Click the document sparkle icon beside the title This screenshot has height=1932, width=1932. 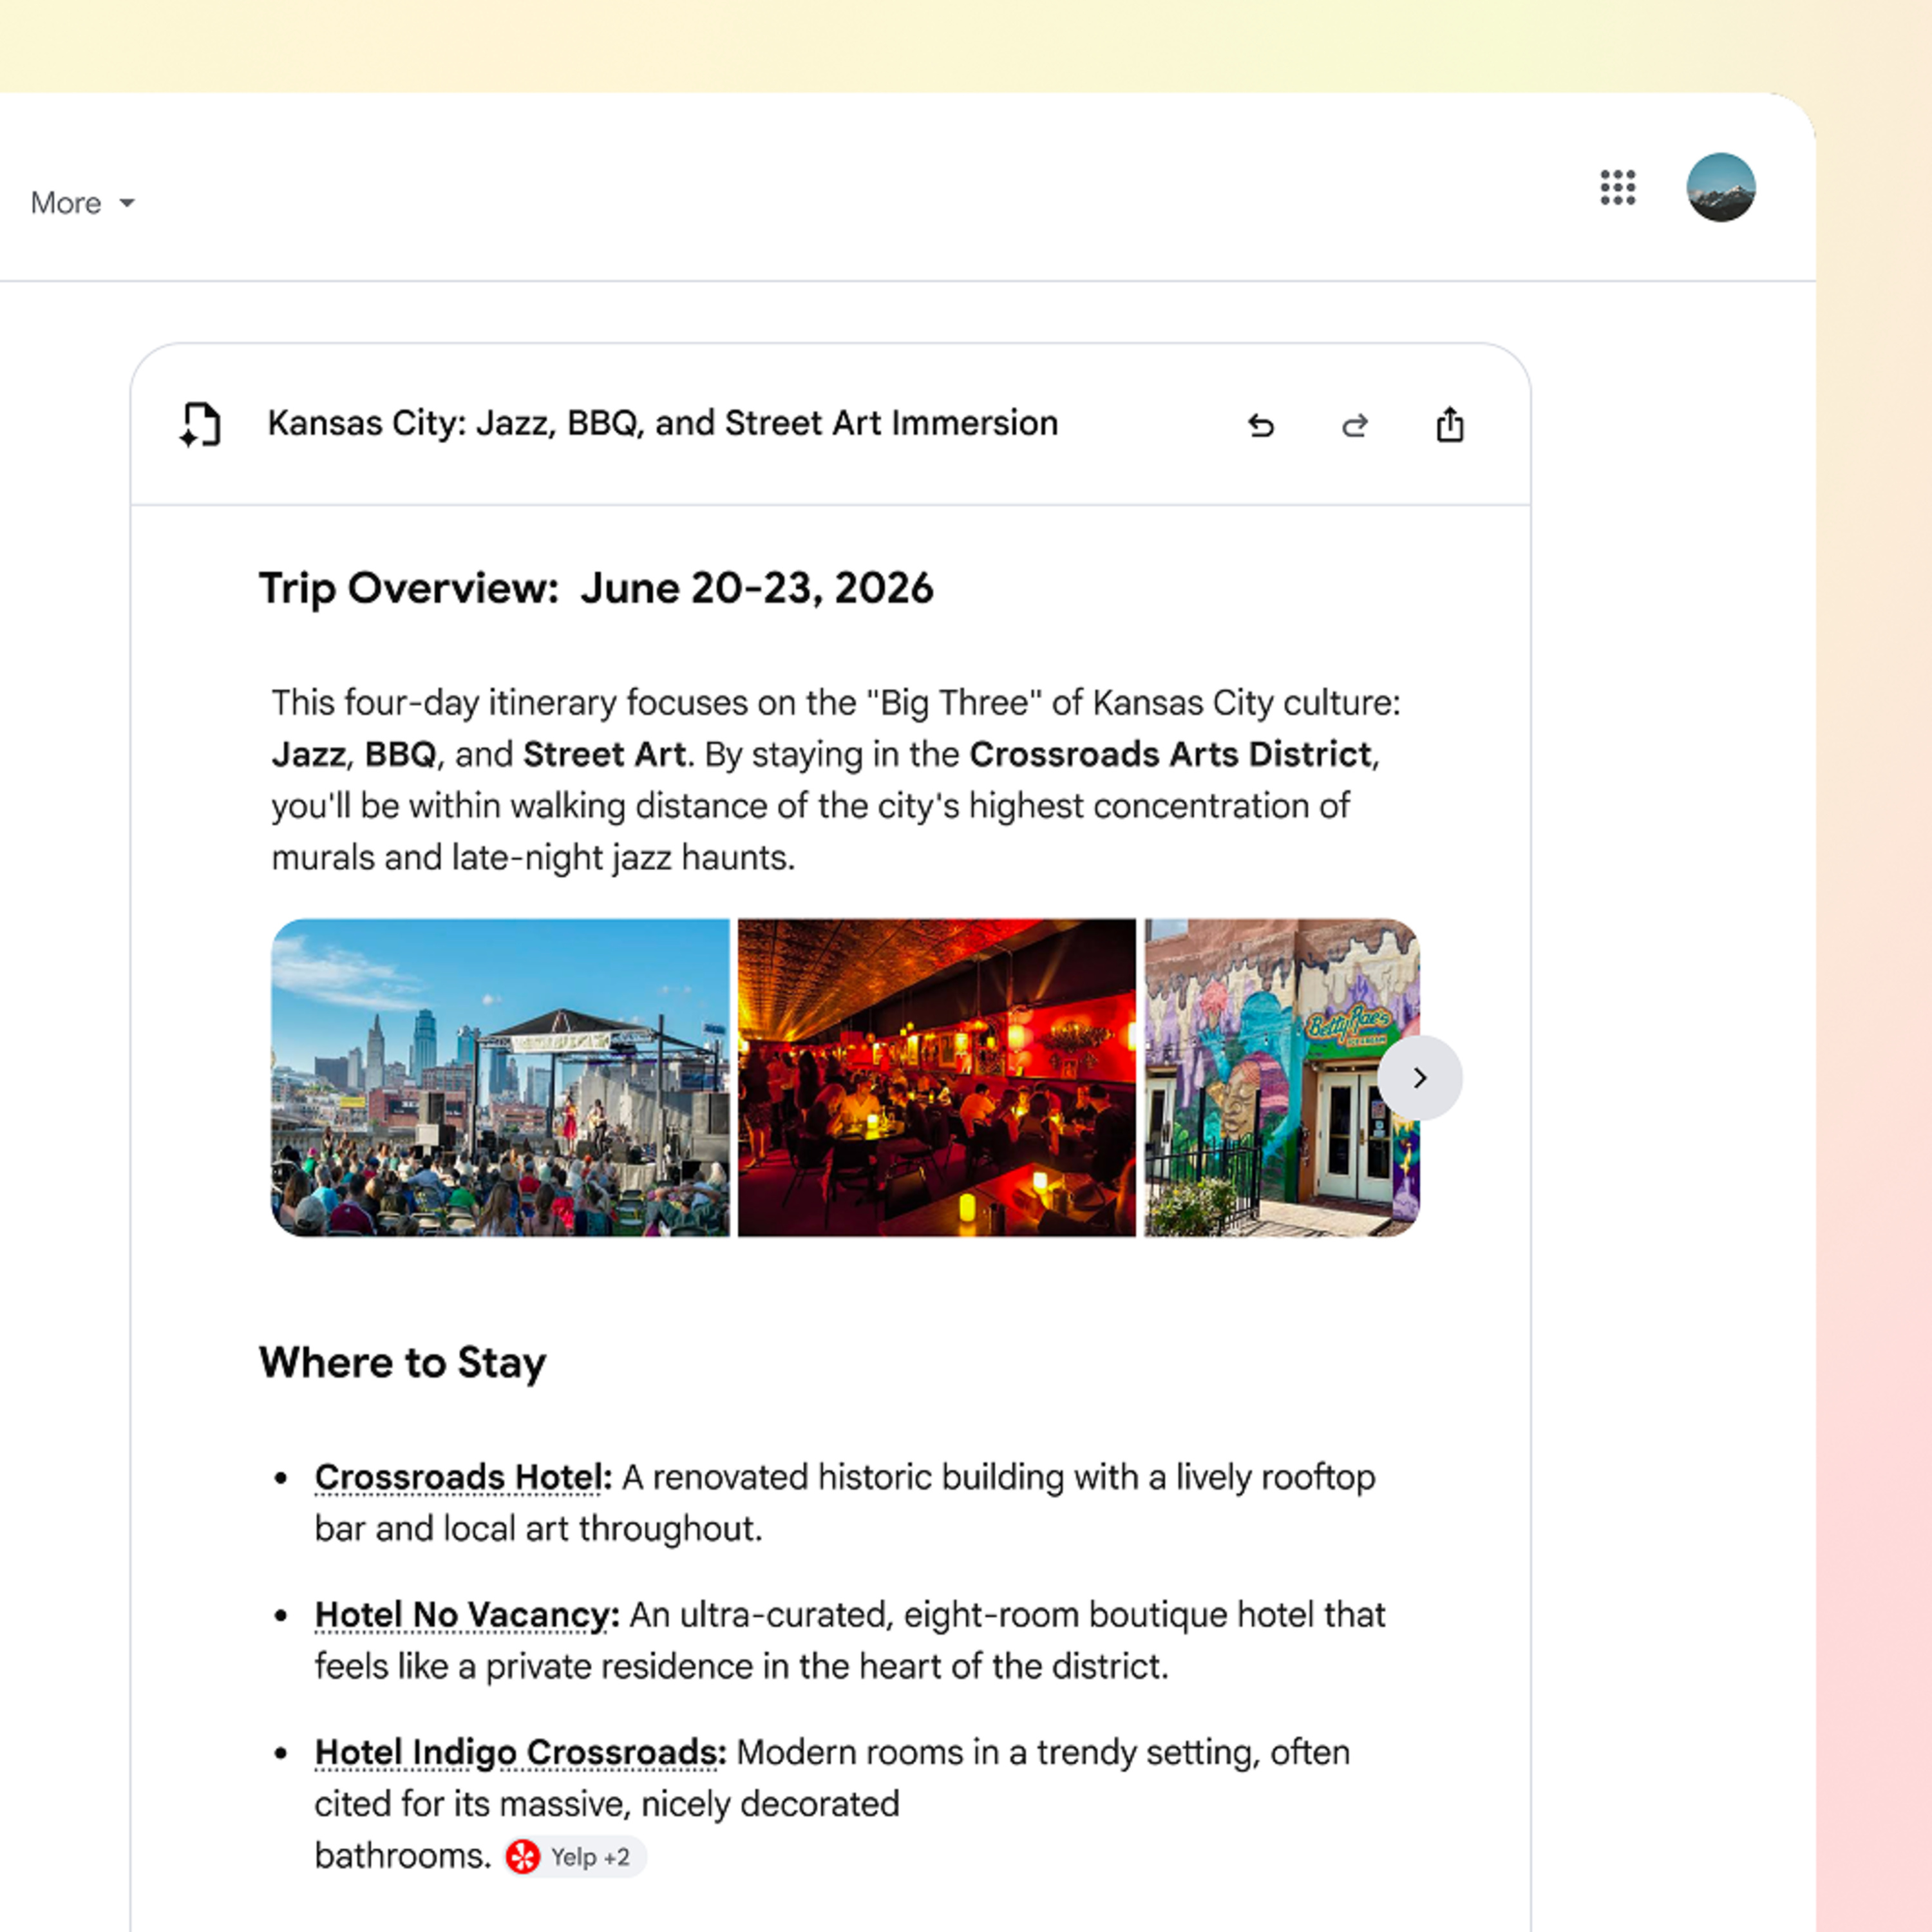[200, 424]
